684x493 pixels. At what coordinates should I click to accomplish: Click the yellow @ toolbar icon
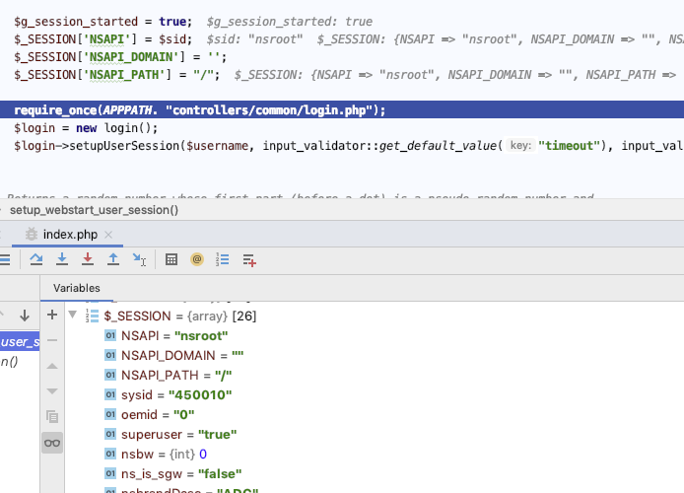(197, 260)
